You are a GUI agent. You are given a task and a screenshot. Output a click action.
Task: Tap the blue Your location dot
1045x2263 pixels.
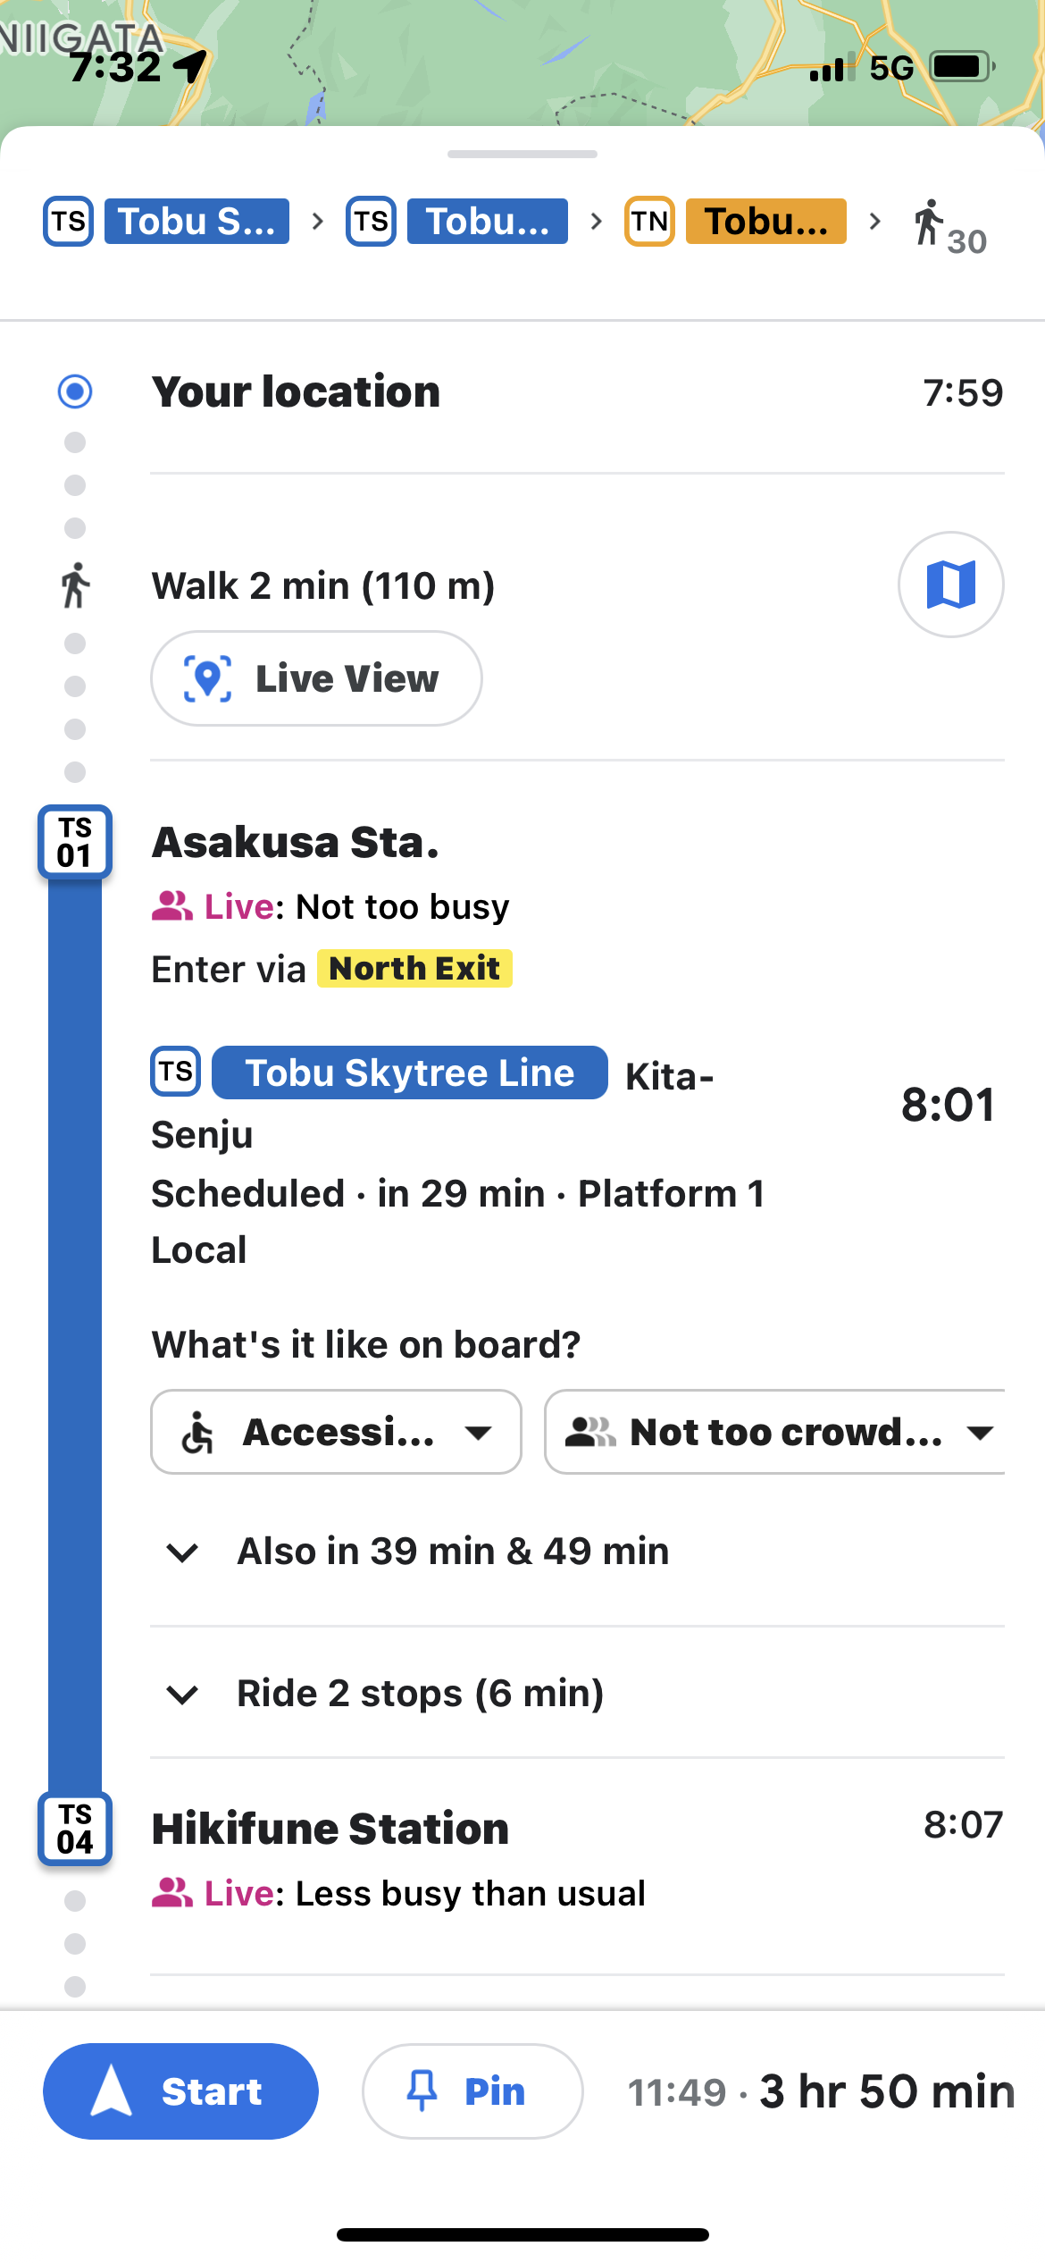click(75, 391)
